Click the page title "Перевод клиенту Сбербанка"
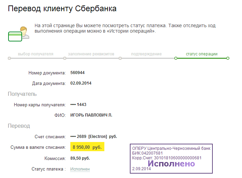Image resolution: width=242 pixels, height=178 pixels. point(62,9)
